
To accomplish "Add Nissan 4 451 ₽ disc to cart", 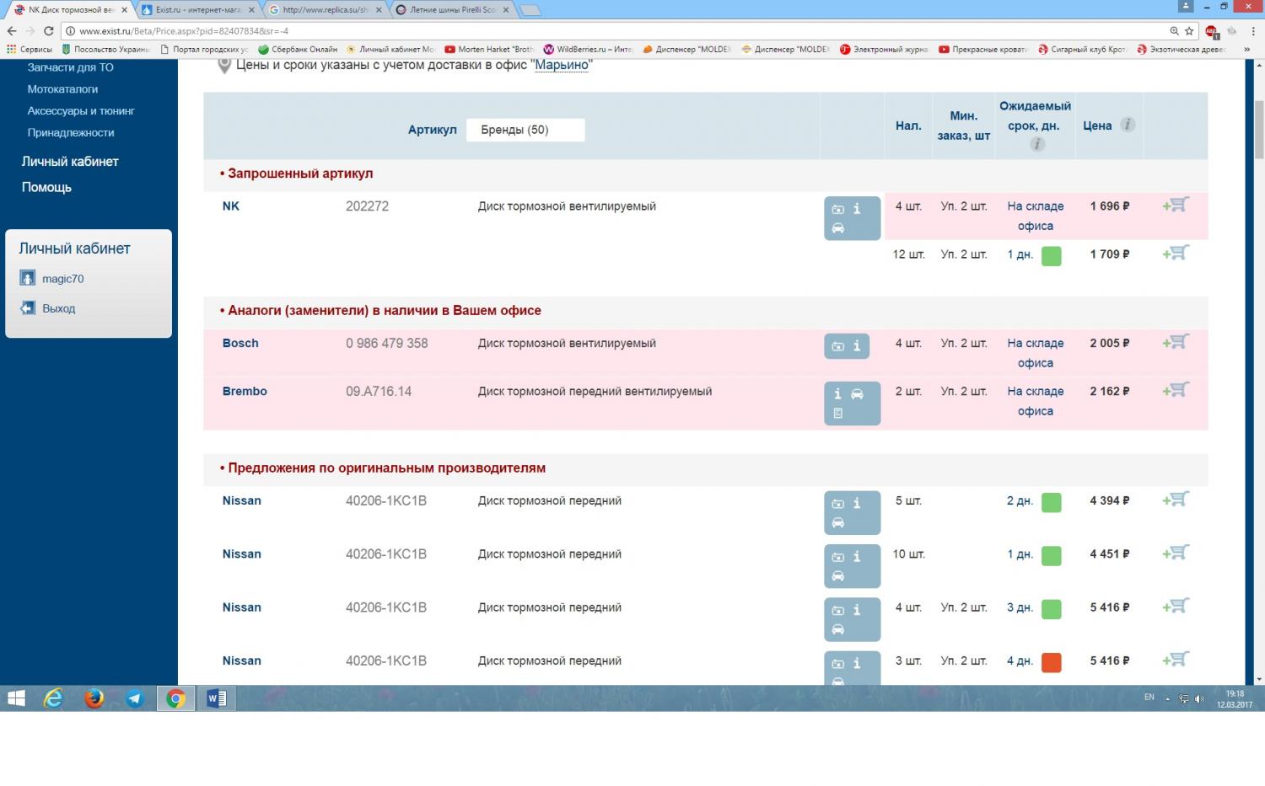I will 1176,553.
